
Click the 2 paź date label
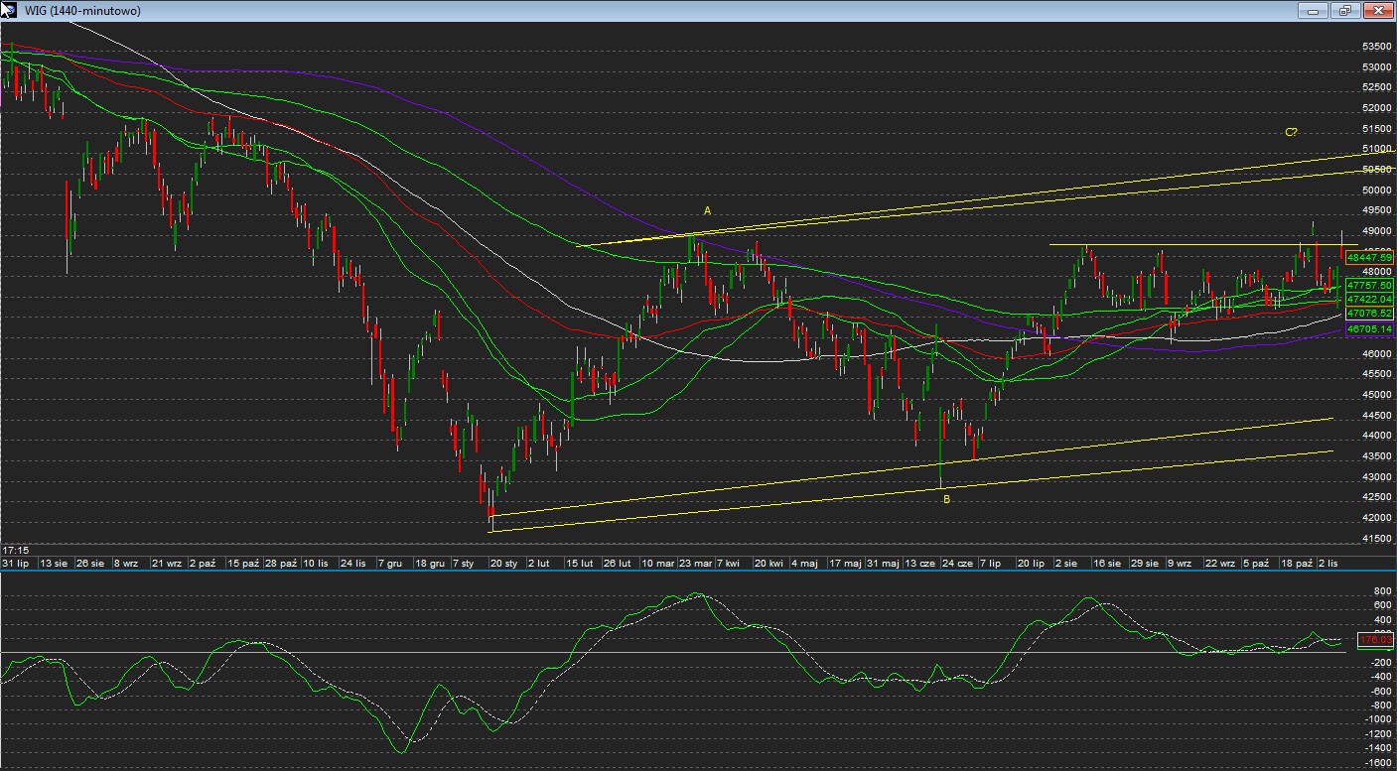(203, 563)
